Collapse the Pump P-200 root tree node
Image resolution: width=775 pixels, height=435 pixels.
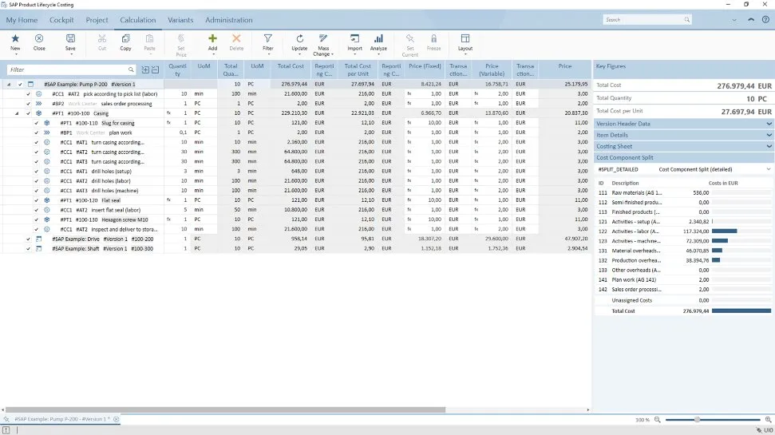[9, 85]
